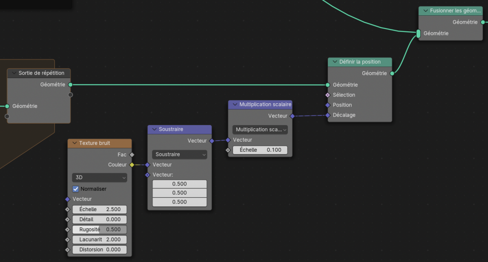Click the Fac output socket on Texture bruit

coord(132,155)
